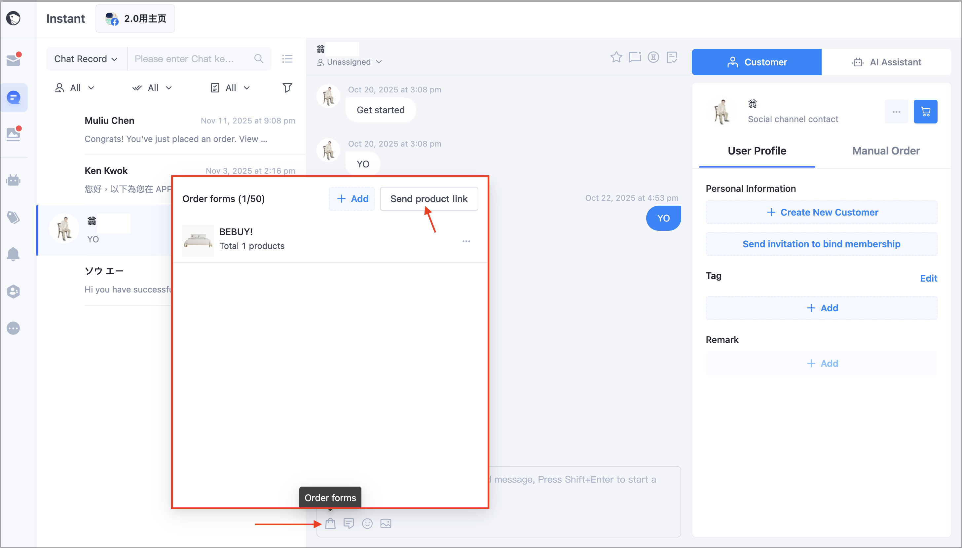This screenshot has width=962, height=548.
Task: Add a new order form
Action: [x=352, y=199]
